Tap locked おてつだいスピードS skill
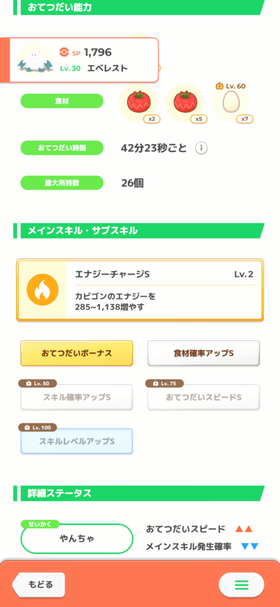Viewport: 280px width, 607px height. point(204,397)
